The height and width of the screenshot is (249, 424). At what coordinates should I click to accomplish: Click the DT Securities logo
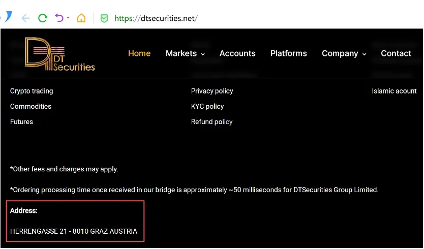[x=59, y=54]
